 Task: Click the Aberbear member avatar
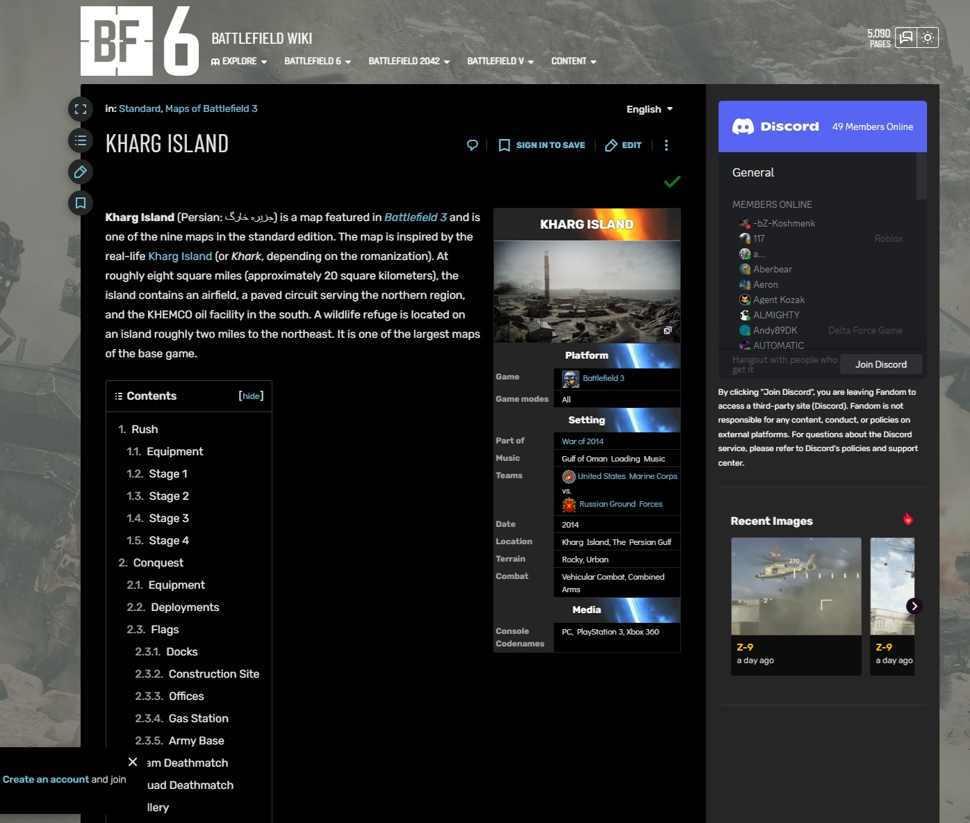(x=745, y=270)
